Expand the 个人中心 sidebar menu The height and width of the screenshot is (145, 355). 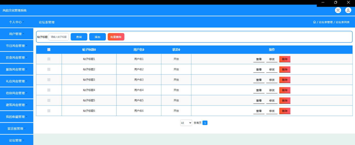[17, 22]
